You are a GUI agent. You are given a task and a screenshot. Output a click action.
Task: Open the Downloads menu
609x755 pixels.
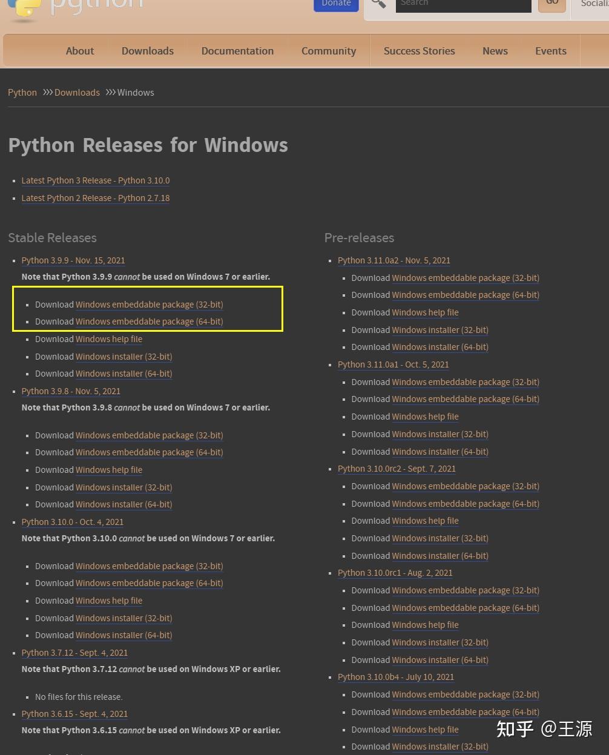pyautogui.click(x=148, y=51)
